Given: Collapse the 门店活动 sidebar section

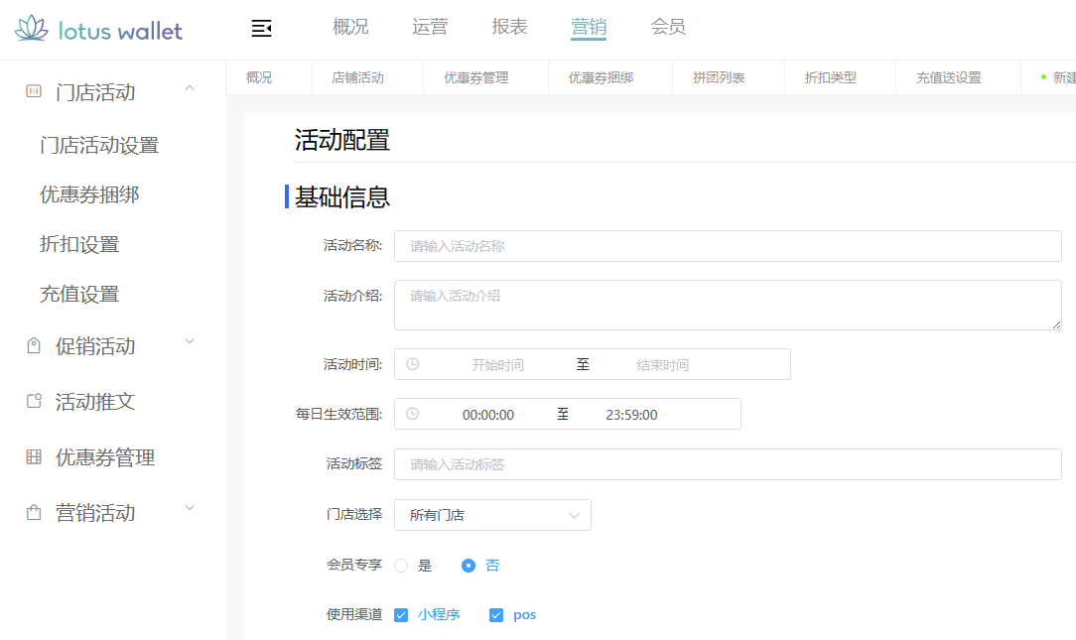Looking at the screenshot, I should click(189, 87).
